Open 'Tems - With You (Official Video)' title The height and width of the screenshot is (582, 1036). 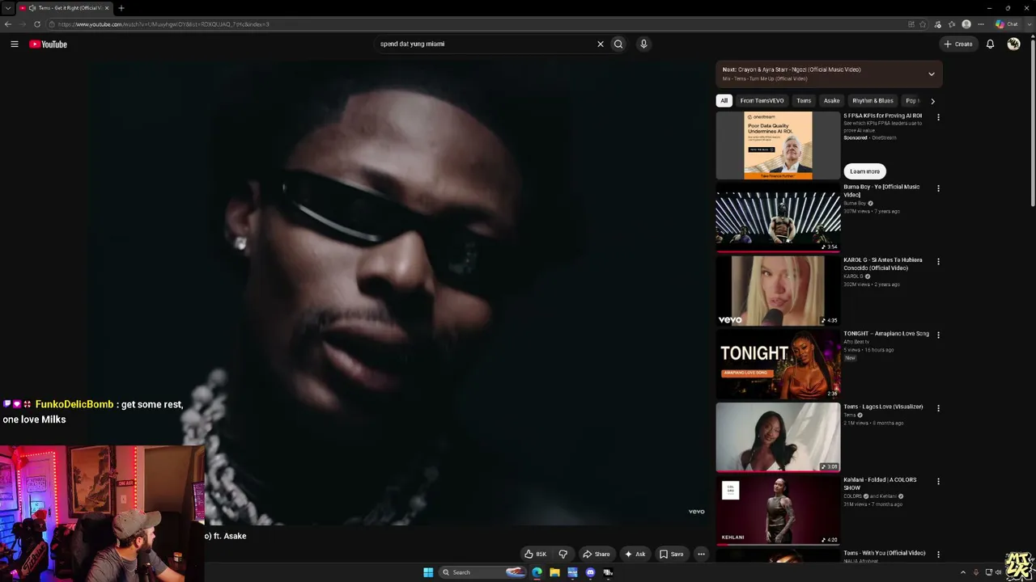(884, 553)
